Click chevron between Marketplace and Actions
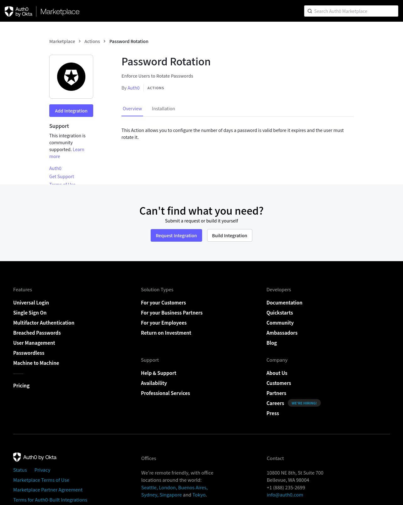The image size is (403, 505). click(x=80, y=41)
